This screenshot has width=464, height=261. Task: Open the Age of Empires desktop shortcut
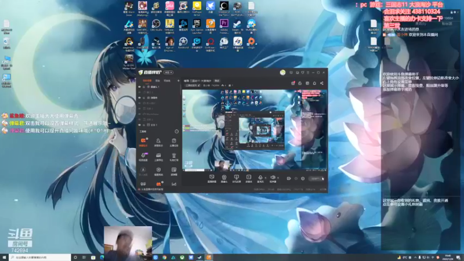pyautogui.click(x=169, y=44)
